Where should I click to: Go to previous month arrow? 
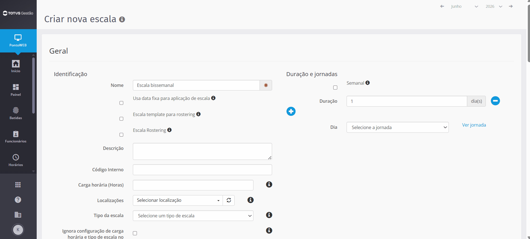pos(442,6)
